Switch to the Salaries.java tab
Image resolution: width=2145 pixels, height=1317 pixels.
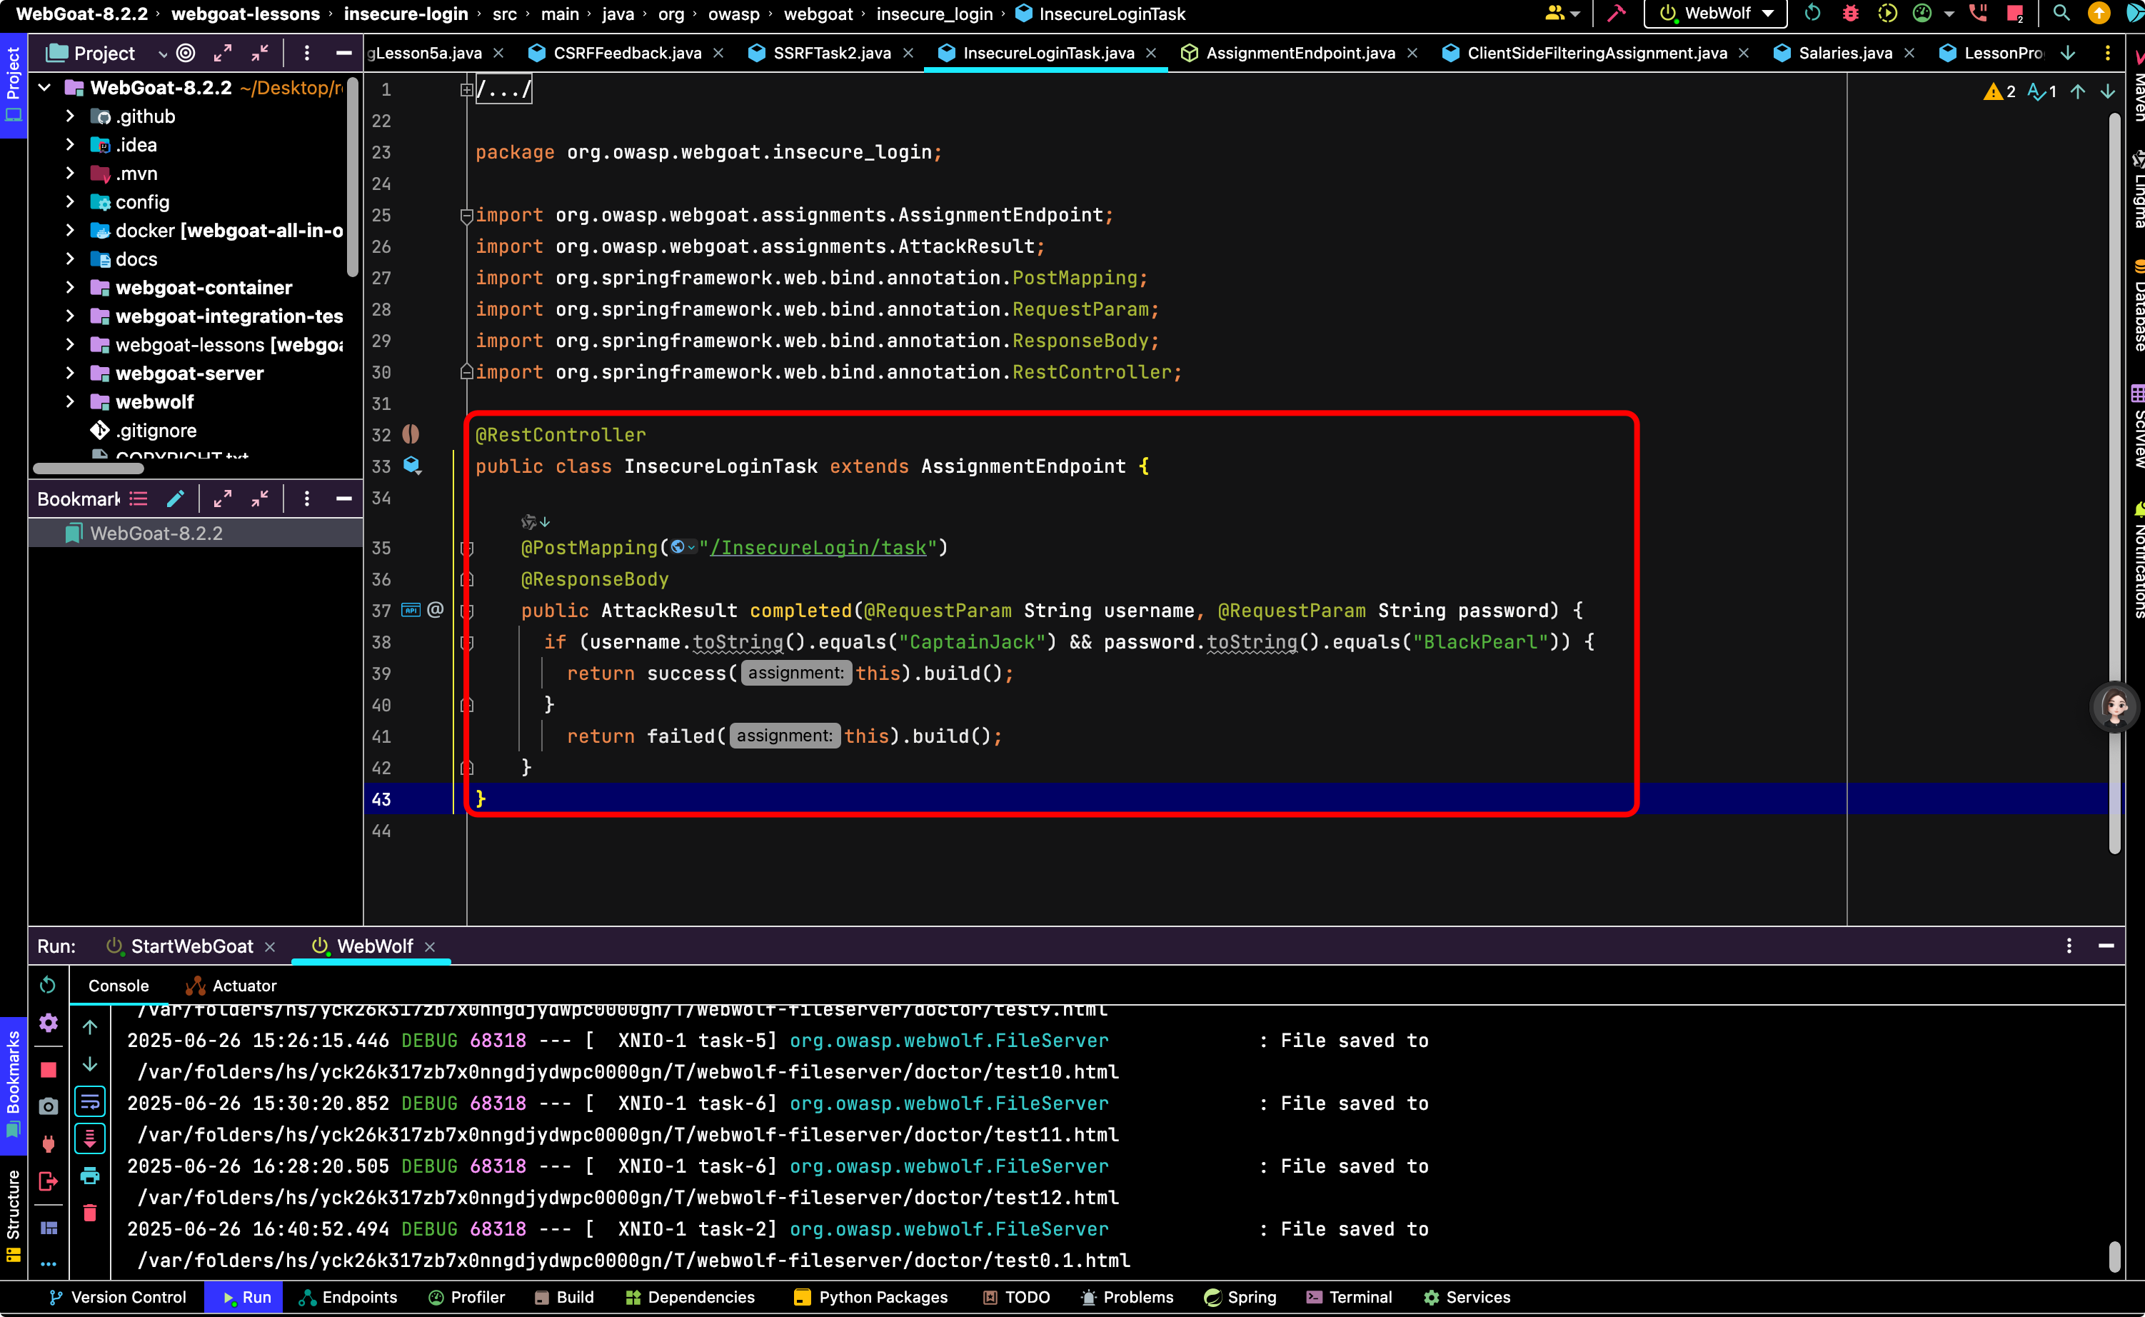click(x=1844, y=53)
